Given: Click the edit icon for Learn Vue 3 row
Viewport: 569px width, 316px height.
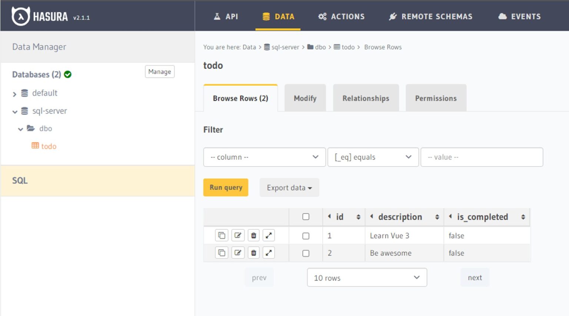Looking at the screenshot, I should (238, 235).
